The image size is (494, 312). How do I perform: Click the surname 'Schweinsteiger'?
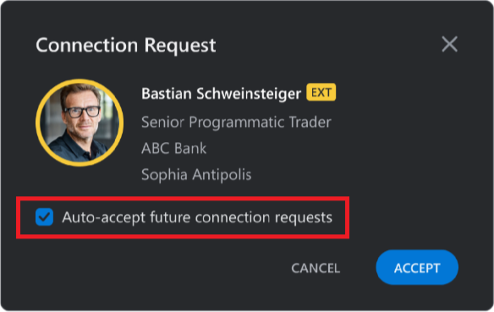click(x=249, y=94)
